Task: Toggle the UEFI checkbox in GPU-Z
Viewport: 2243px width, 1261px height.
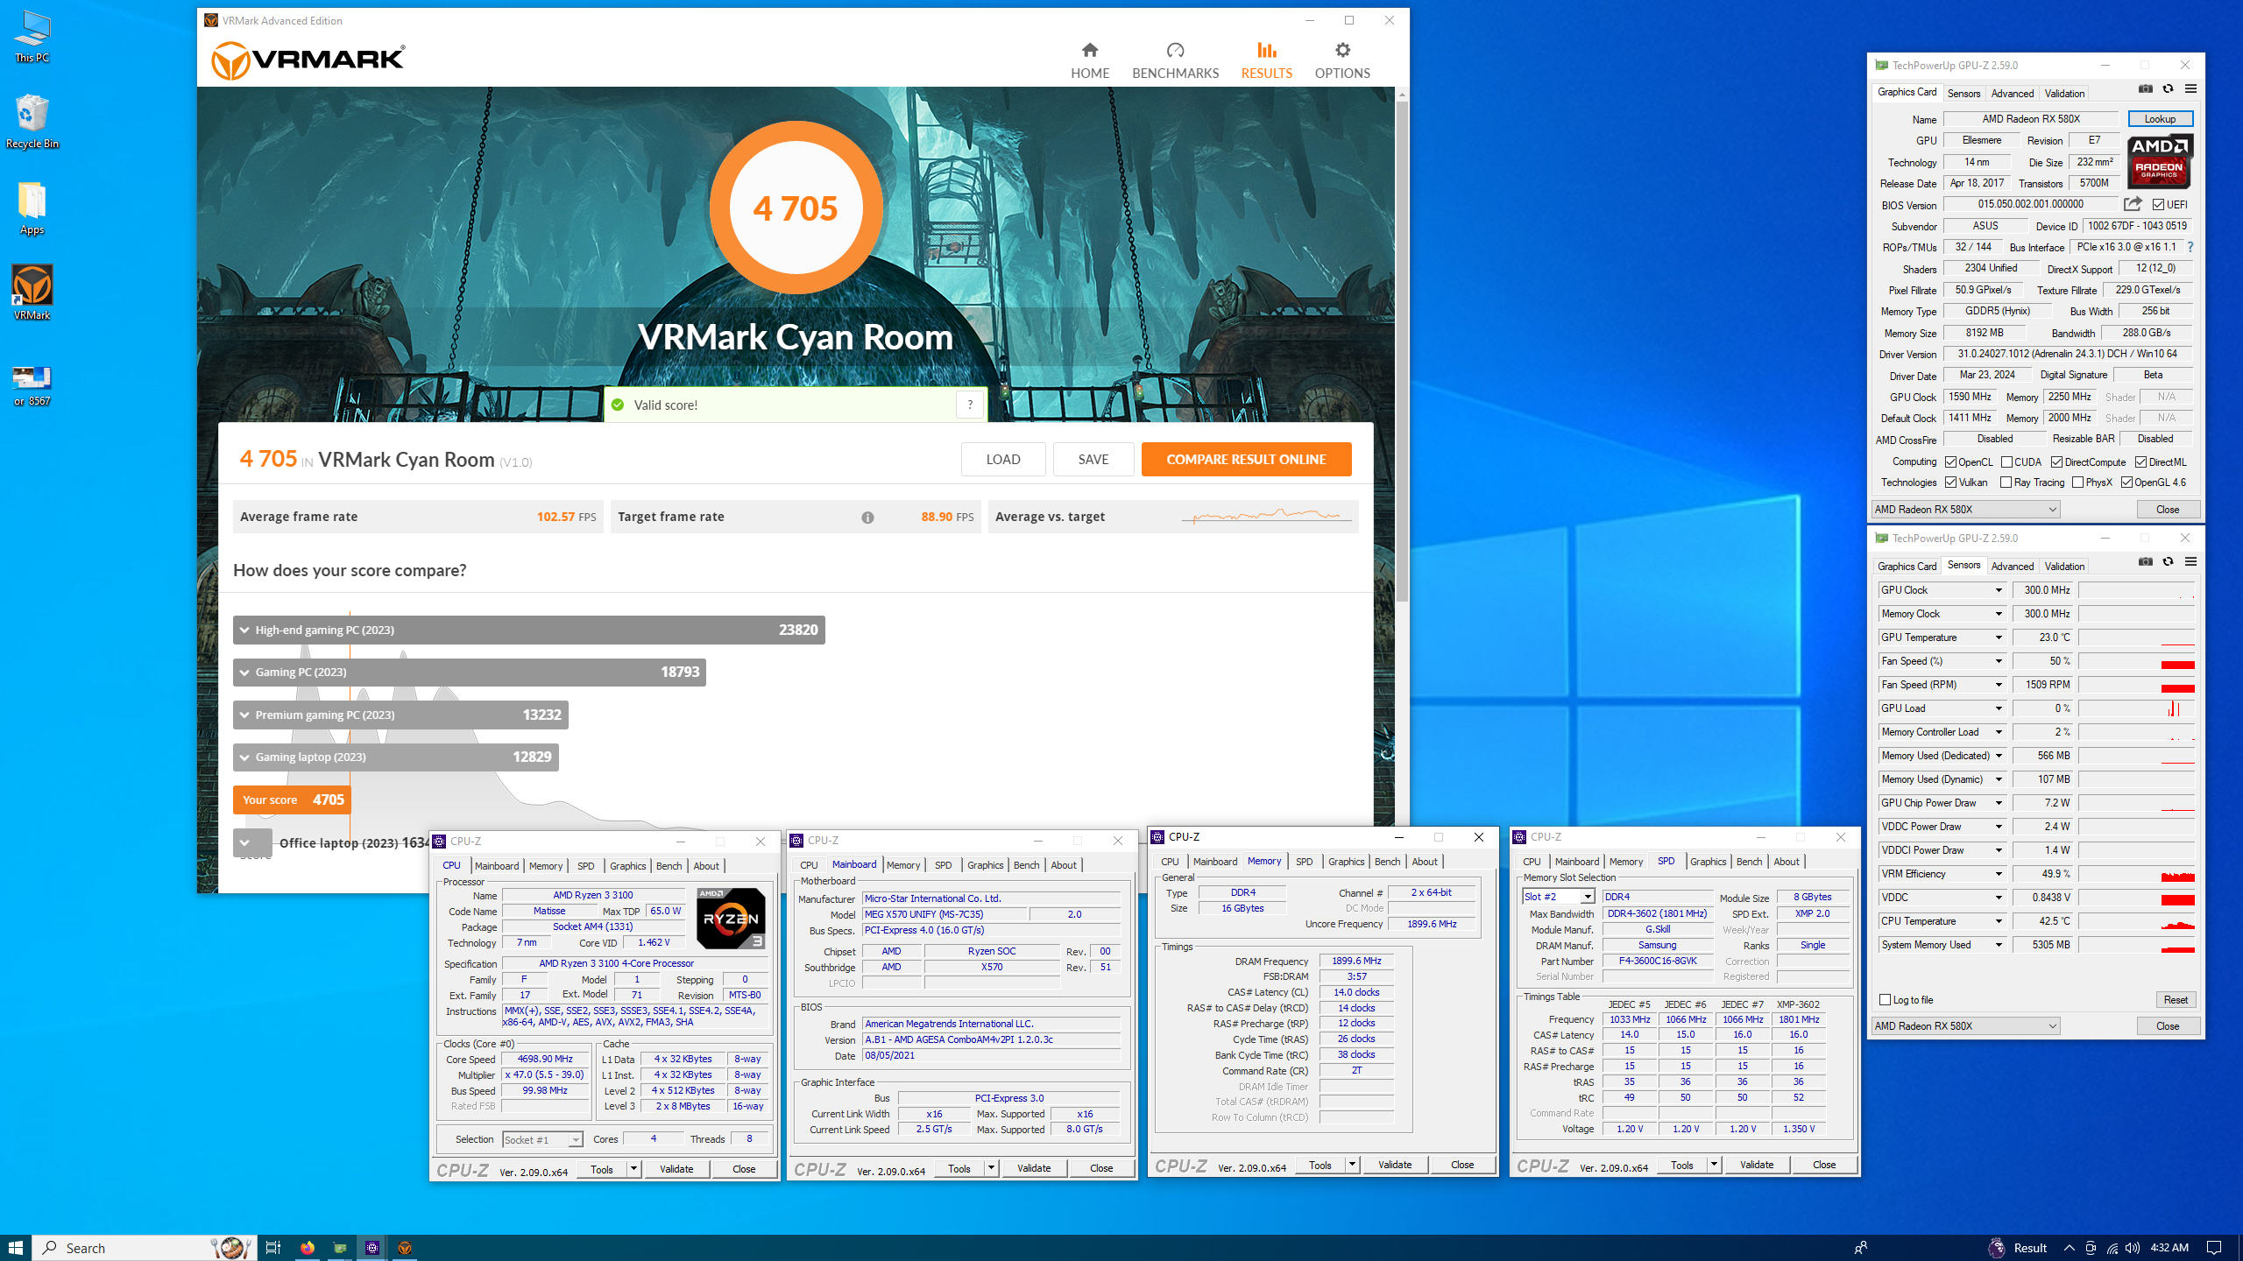Action: pos(2158,205)
